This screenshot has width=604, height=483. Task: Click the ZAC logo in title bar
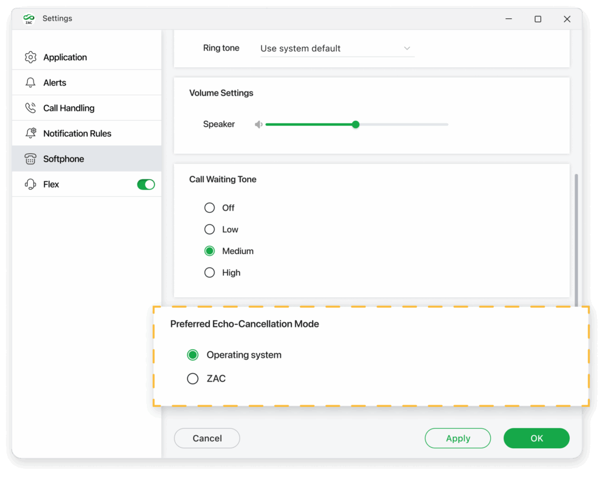coord(28,19)
